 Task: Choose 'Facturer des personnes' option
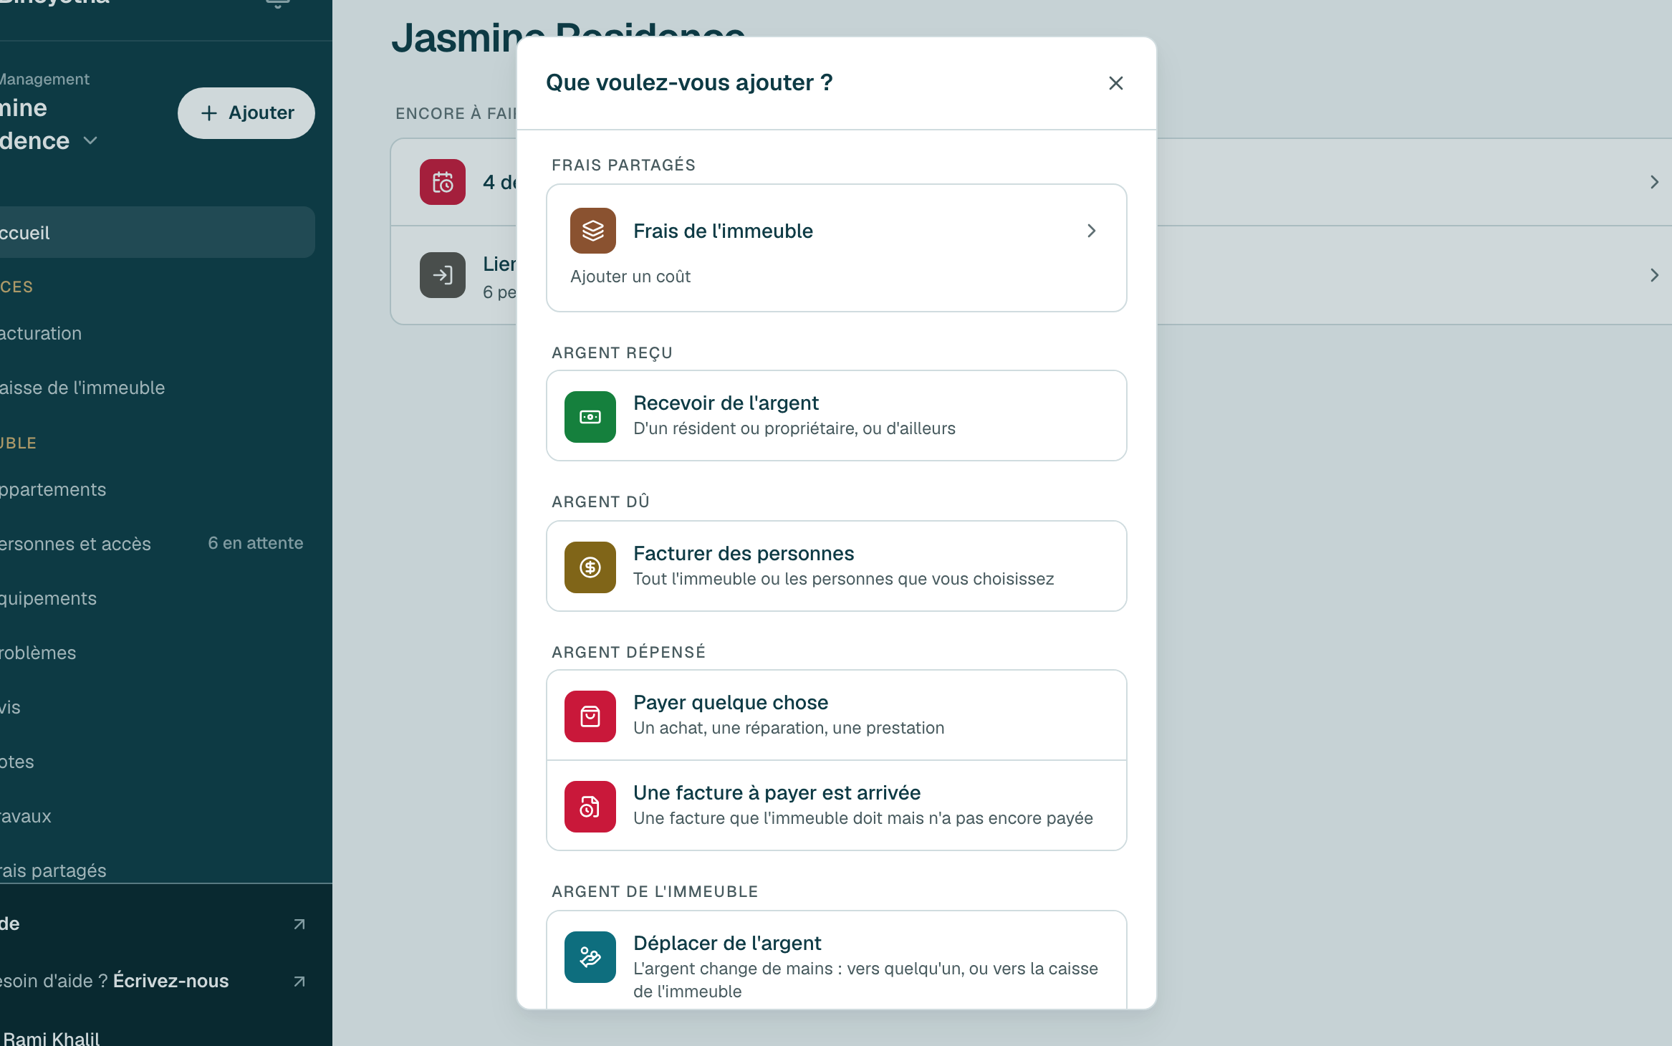point(837,566)
